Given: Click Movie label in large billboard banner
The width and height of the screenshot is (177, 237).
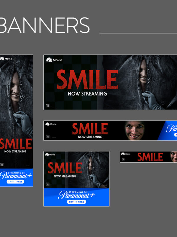Looking at the screenshot, I should coord(58,60).
